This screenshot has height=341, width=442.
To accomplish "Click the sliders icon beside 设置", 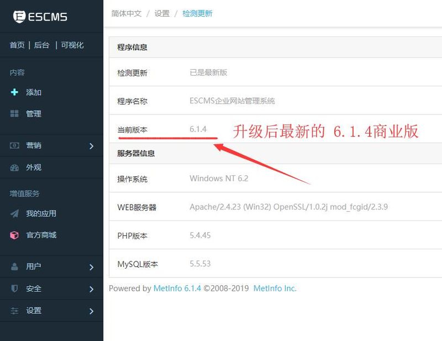I will 14,311.
